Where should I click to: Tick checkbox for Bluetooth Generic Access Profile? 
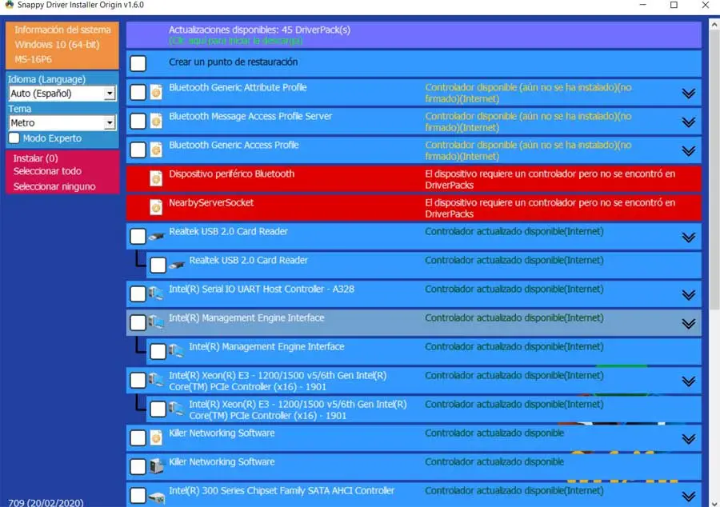pos(138,150)
